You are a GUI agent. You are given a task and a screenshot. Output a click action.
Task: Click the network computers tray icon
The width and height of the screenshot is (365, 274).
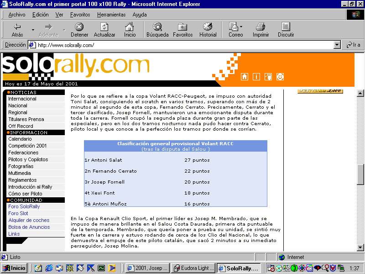point(341,268)
